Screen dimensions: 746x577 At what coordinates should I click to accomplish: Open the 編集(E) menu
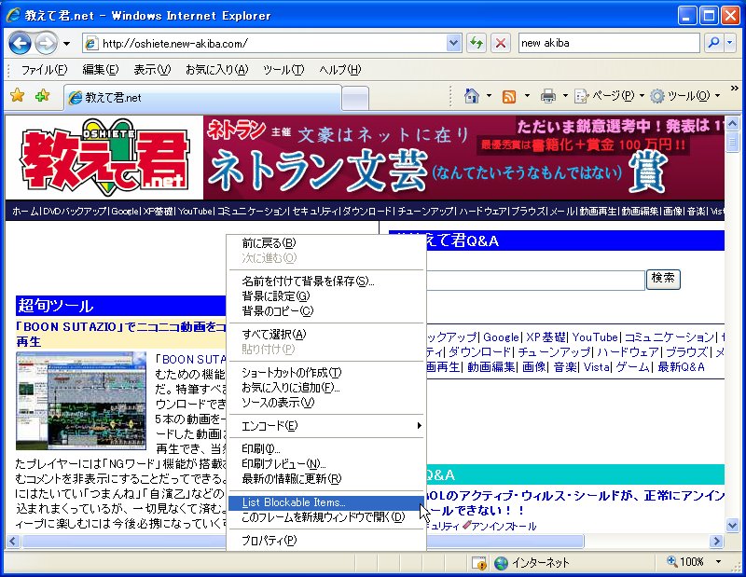point(100,70)
